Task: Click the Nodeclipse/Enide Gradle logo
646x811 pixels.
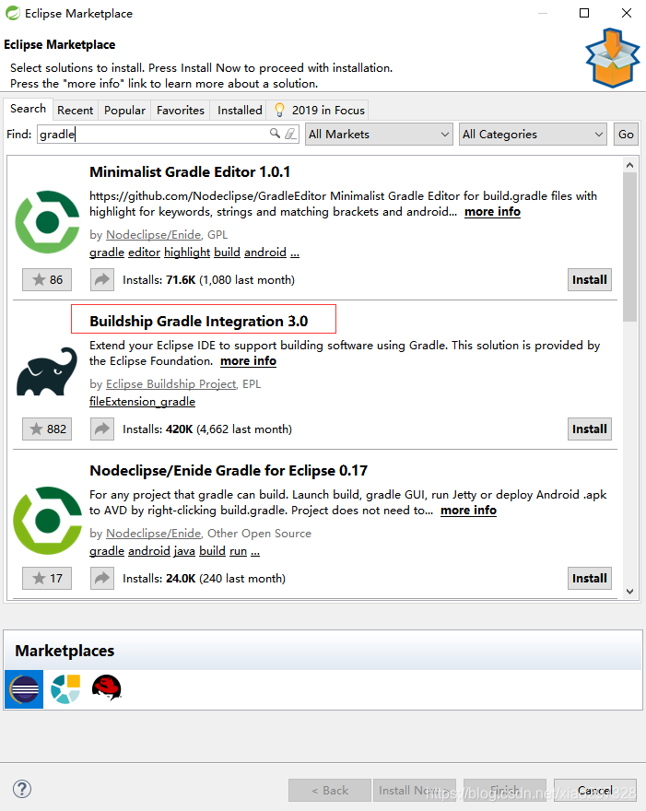Action: [47, 521]
